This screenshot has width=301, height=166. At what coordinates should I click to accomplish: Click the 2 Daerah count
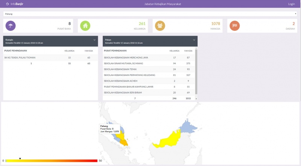pos(293,24)
